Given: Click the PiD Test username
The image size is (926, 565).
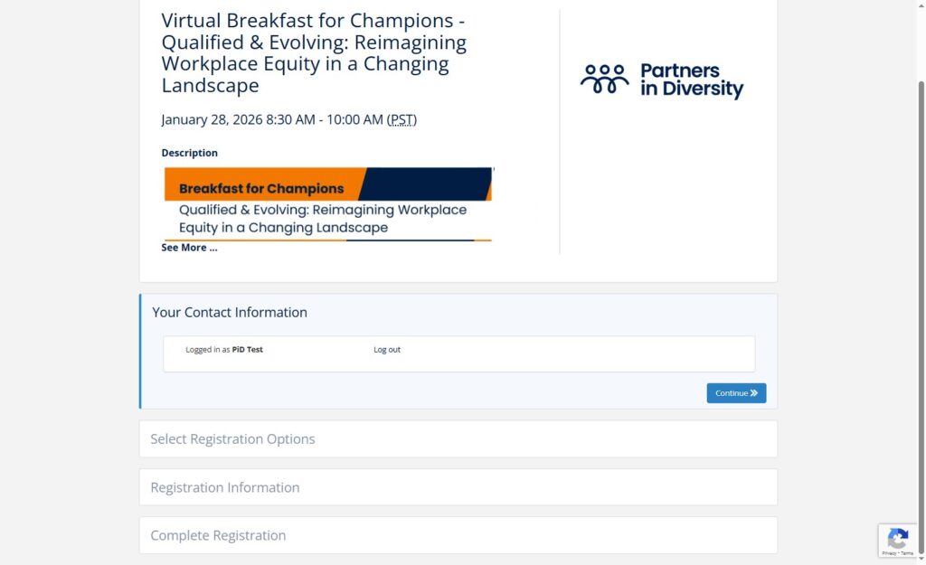Looking at the screenshot, I should pos(248,350).
